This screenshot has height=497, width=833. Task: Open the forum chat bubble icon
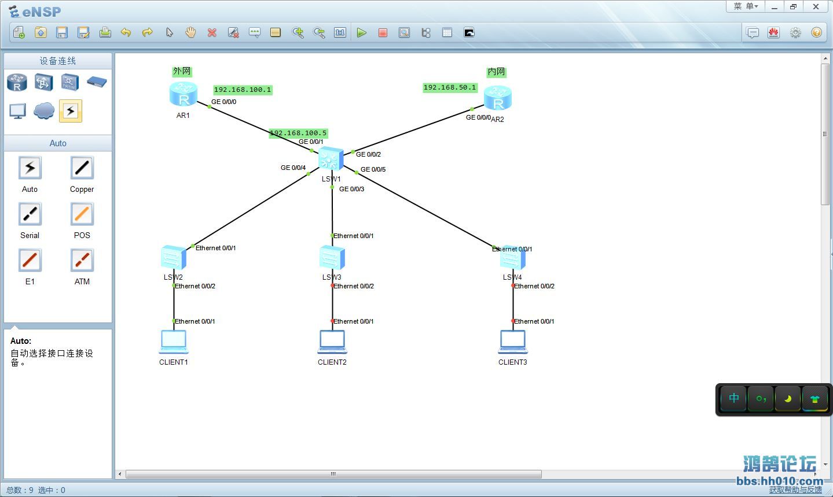click(x=753, y=32)
